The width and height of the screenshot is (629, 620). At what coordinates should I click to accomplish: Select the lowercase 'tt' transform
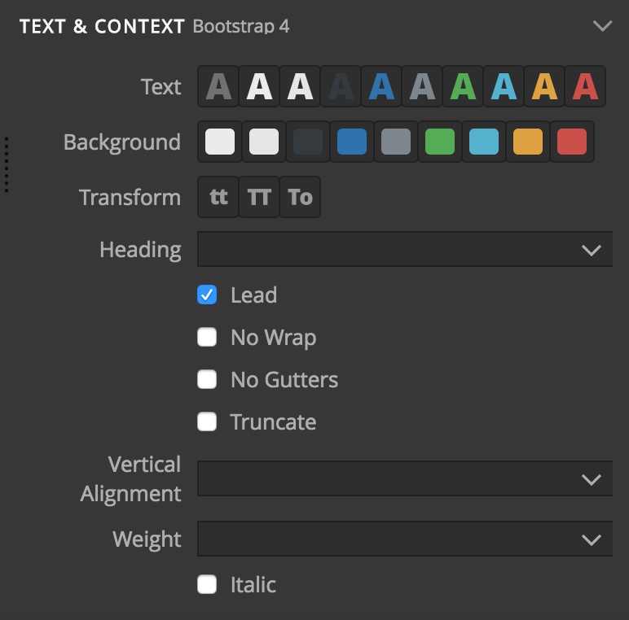coord(218,197)
